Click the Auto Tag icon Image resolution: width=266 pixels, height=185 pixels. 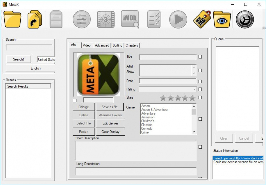click(x=202, y=19)
